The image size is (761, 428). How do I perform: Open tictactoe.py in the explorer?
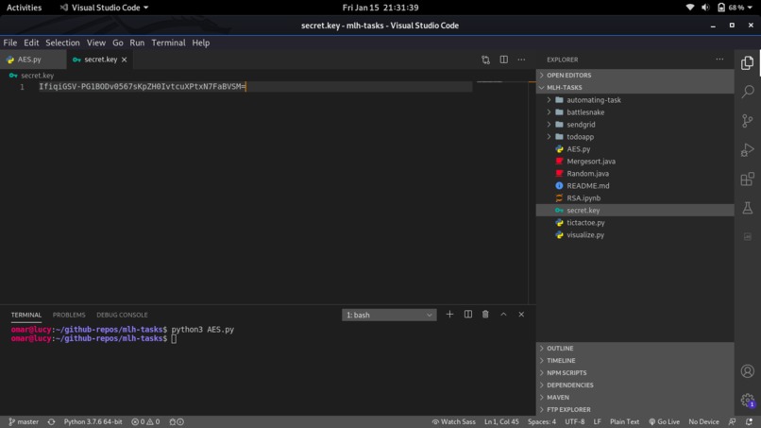634,222
